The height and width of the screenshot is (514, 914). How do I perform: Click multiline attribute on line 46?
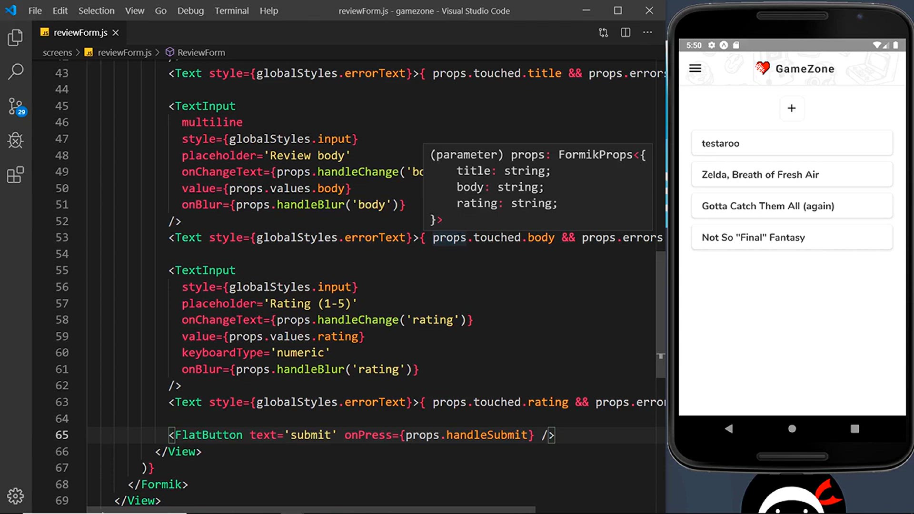pyautogui.click(x=212, y=122)
